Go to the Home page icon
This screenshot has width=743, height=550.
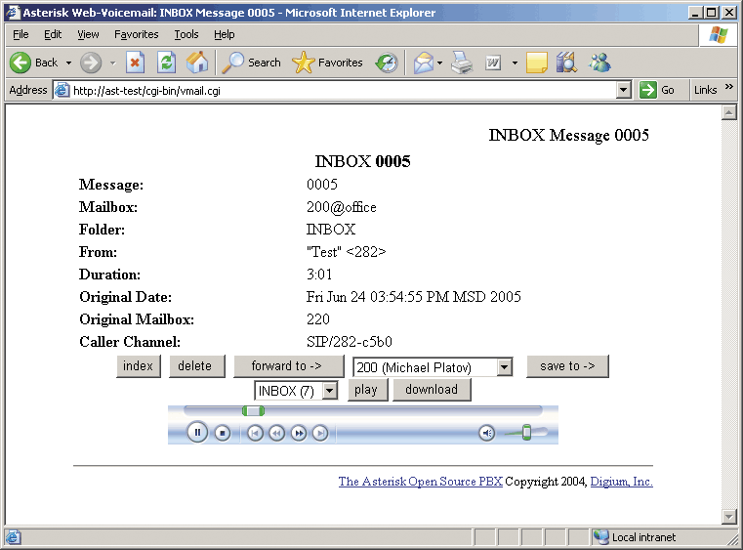point(197,63)
